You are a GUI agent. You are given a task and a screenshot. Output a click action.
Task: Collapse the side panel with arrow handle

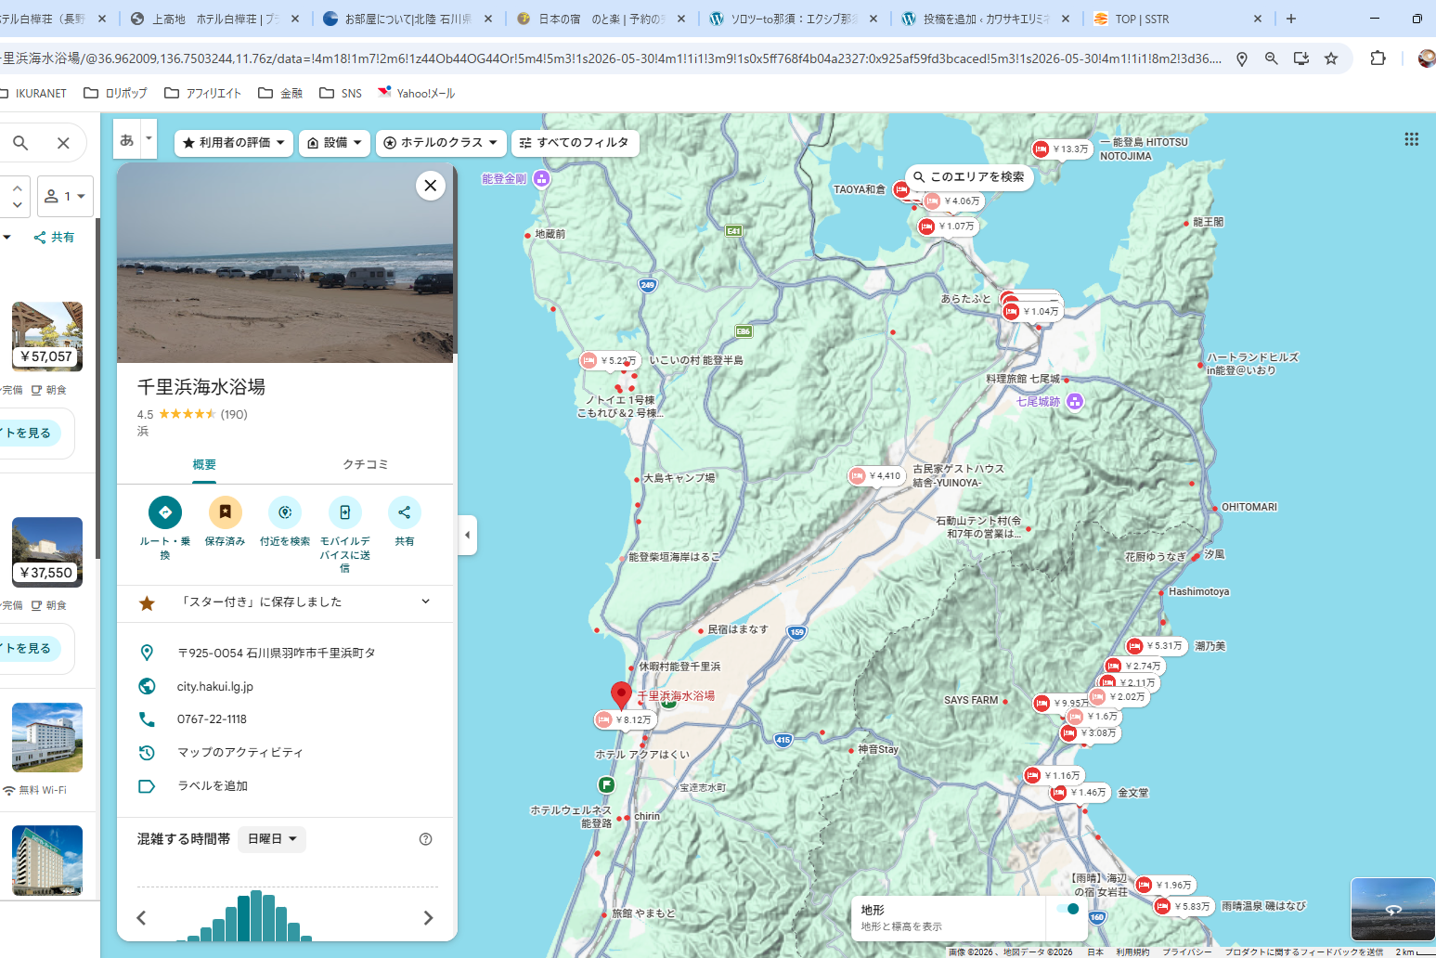pos(468,535)
